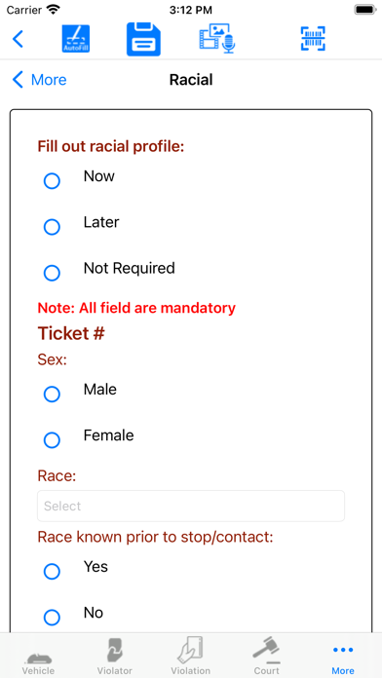
Task: Launch the barcode scanner icon
Action: [x=313, y=39]
